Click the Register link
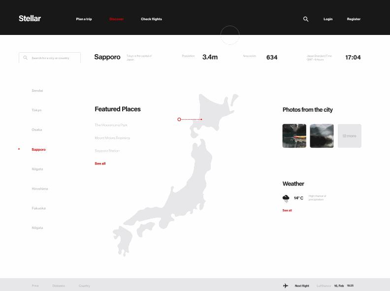This screenshot has width=390, height=291. pyautogui.click(x=354, y=19)
